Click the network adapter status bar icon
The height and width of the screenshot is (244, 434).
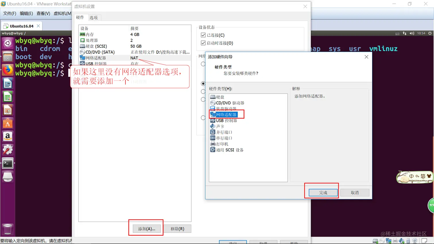pos(389,241)
